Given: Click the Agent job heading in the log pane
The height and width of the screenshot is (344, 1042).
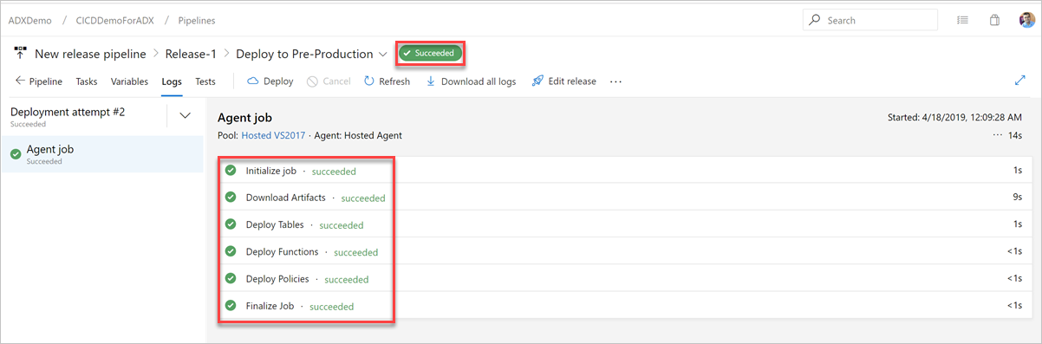Looking at the screenshot, I should coord(244,117).
